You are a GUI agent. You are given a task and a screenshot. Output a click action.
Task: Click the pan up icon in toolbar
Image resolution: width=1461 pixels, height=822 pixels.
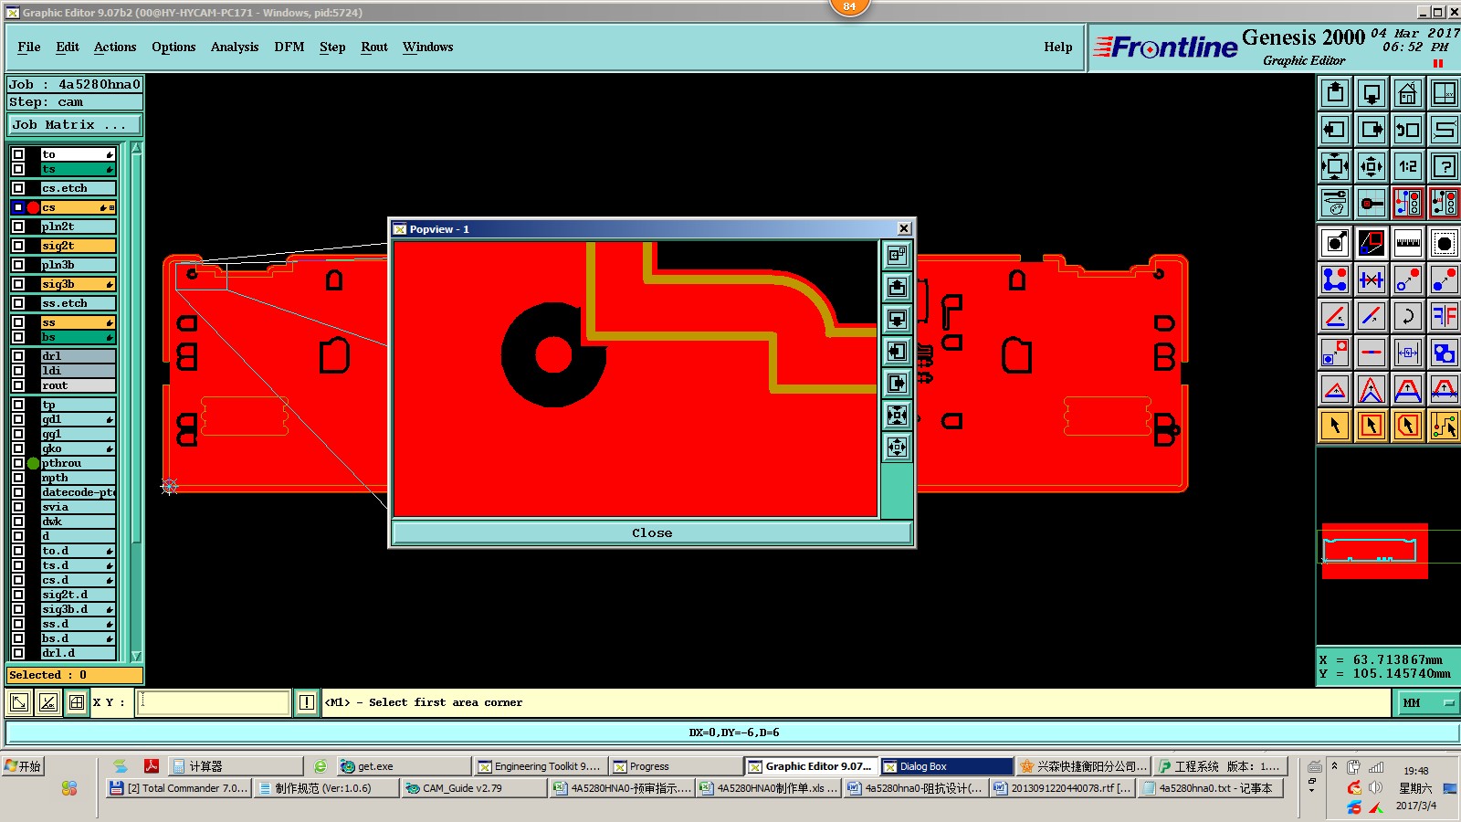coord(1335,93)
